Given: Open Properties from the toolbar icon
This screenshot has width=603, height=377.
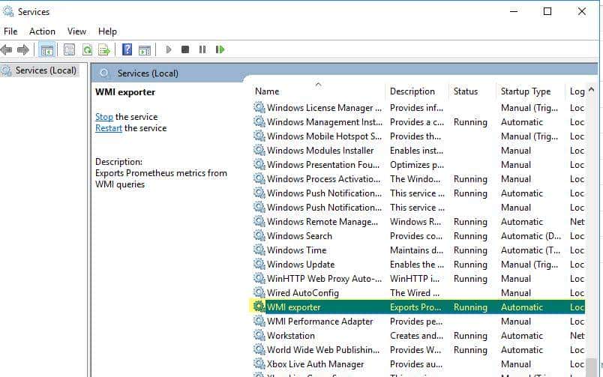Looking at the screenshot, I should click(x=69, y=50).
